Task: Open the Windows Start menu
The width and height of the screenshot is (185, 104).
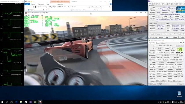Action: click(x=2, y=102)
